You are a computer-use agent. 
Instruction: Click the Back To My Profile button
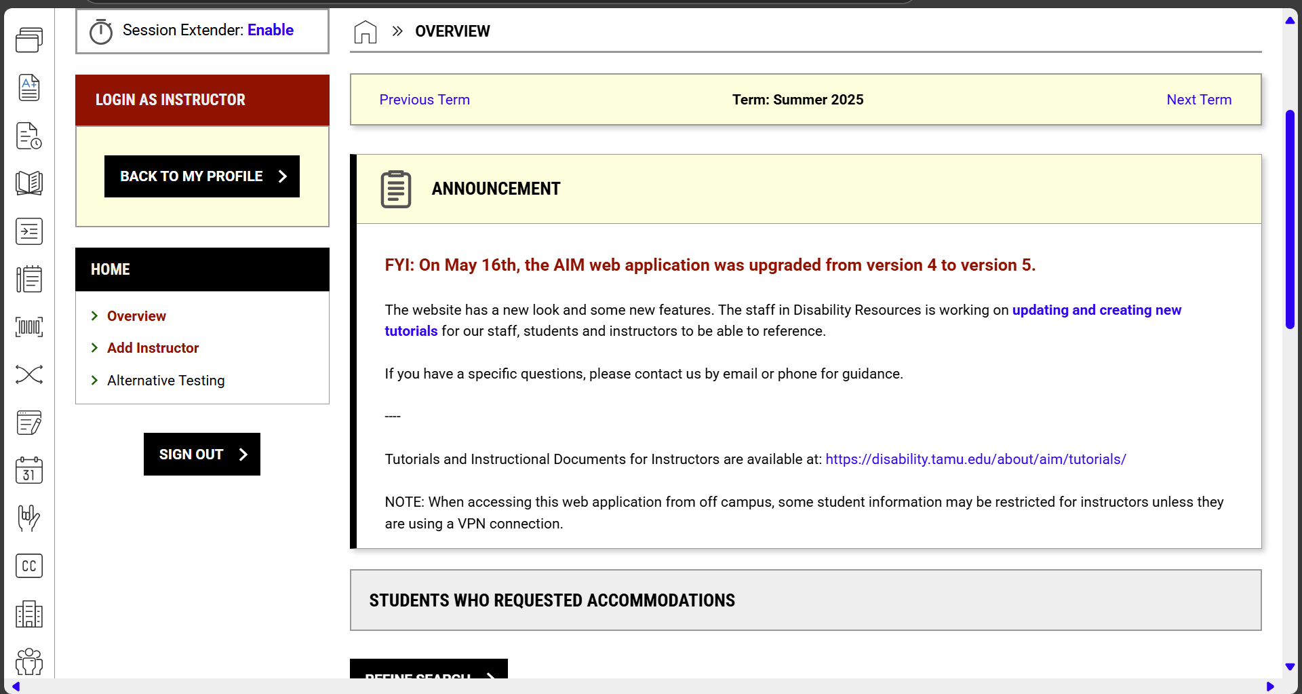click(201, 176)
